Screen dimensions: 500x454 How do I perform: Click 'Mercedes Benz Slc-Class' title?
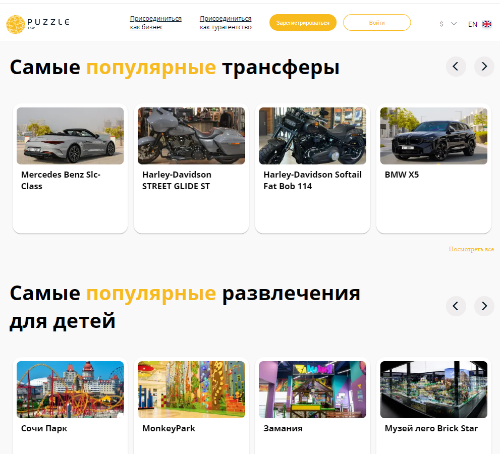(61, 181)
